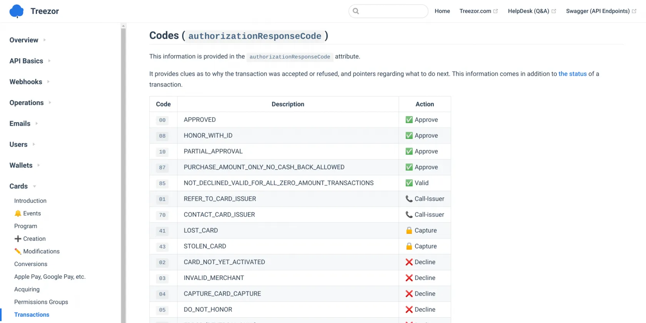
Task: Open Permissions Groups sidebar page
Action: point(41,302)
